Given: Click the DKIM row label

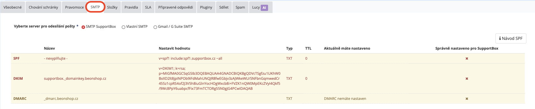Looking at the screenshot, I should [x=18, y=79].
